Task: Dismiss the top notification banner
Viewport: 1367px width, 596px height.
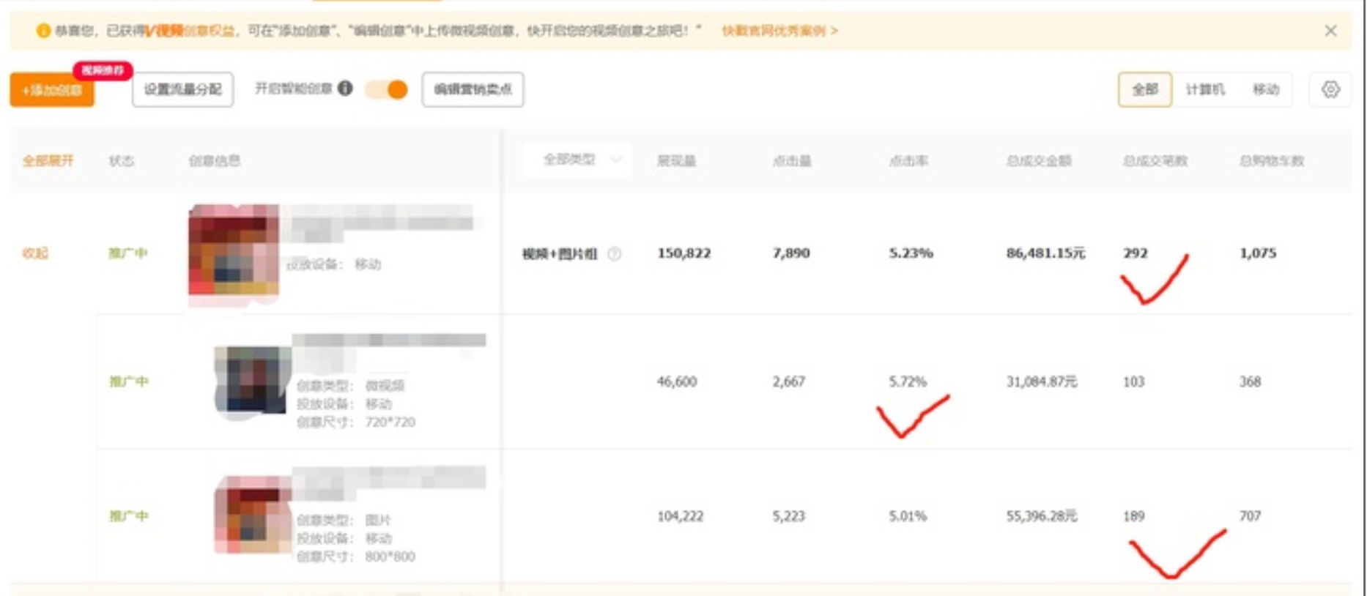Action: [1330, 31]
